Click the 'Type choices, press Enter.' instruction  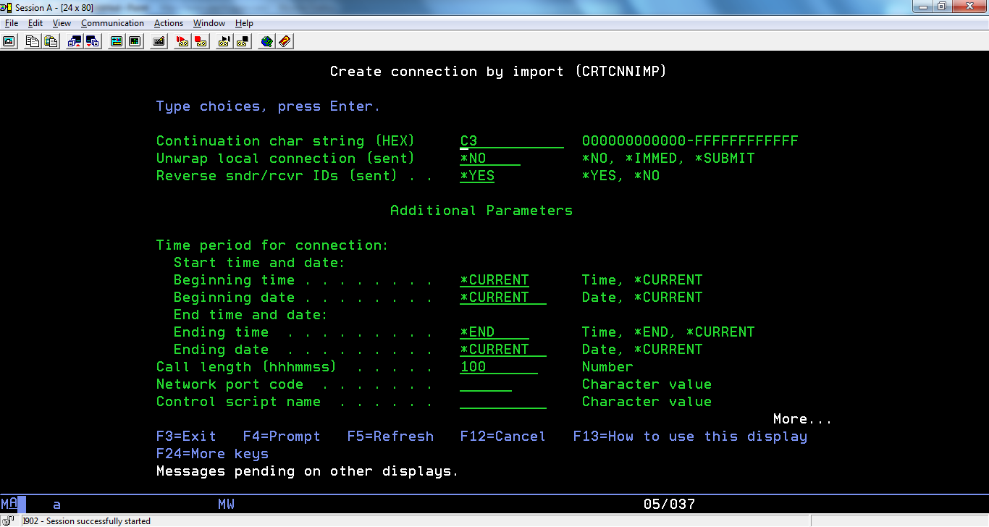[269, 106]
